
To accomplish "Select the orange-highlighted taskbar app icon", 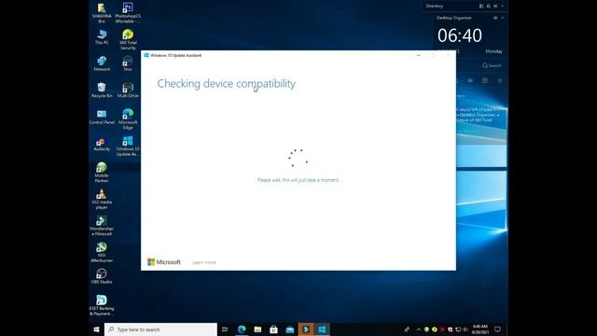I will pyautogui.click(x=306, y=329).
